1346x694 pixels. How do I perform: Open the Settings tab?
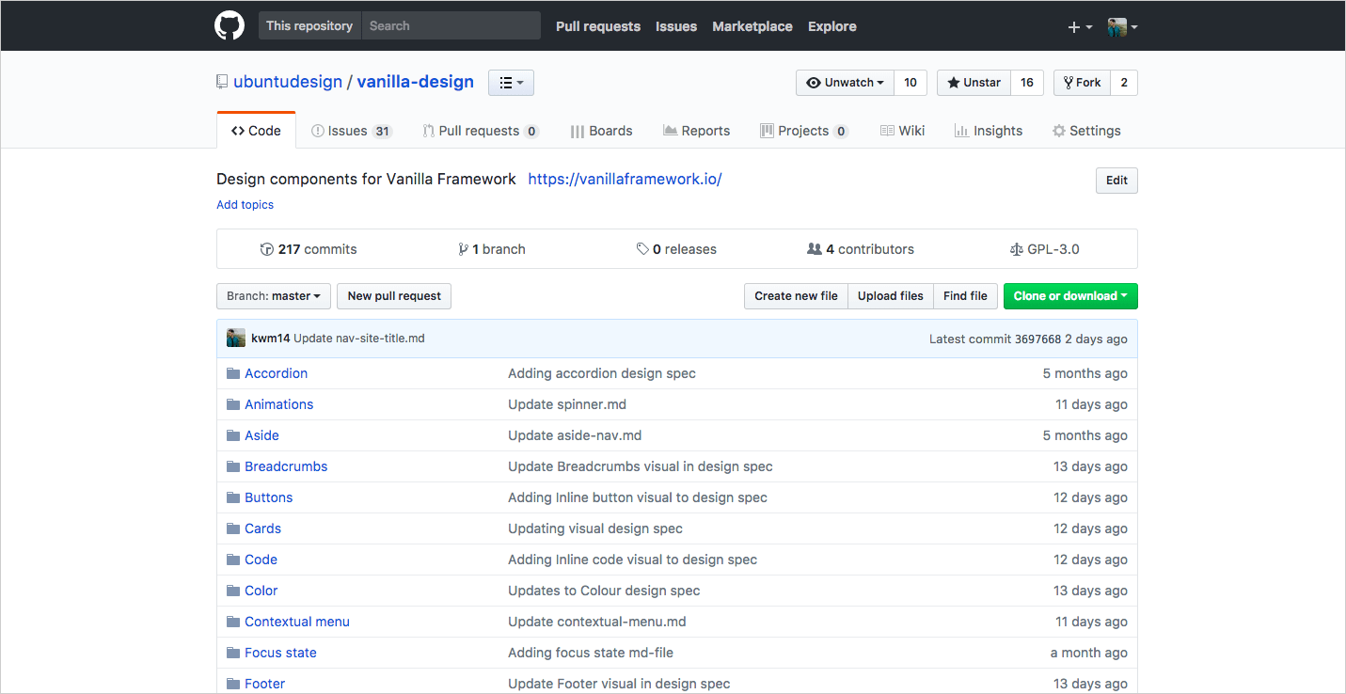click(1086, 131)
